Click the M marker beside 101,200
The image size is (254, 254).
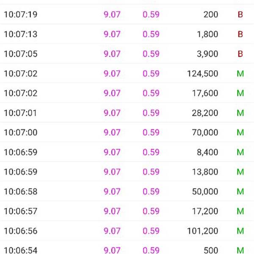[240, 231]
